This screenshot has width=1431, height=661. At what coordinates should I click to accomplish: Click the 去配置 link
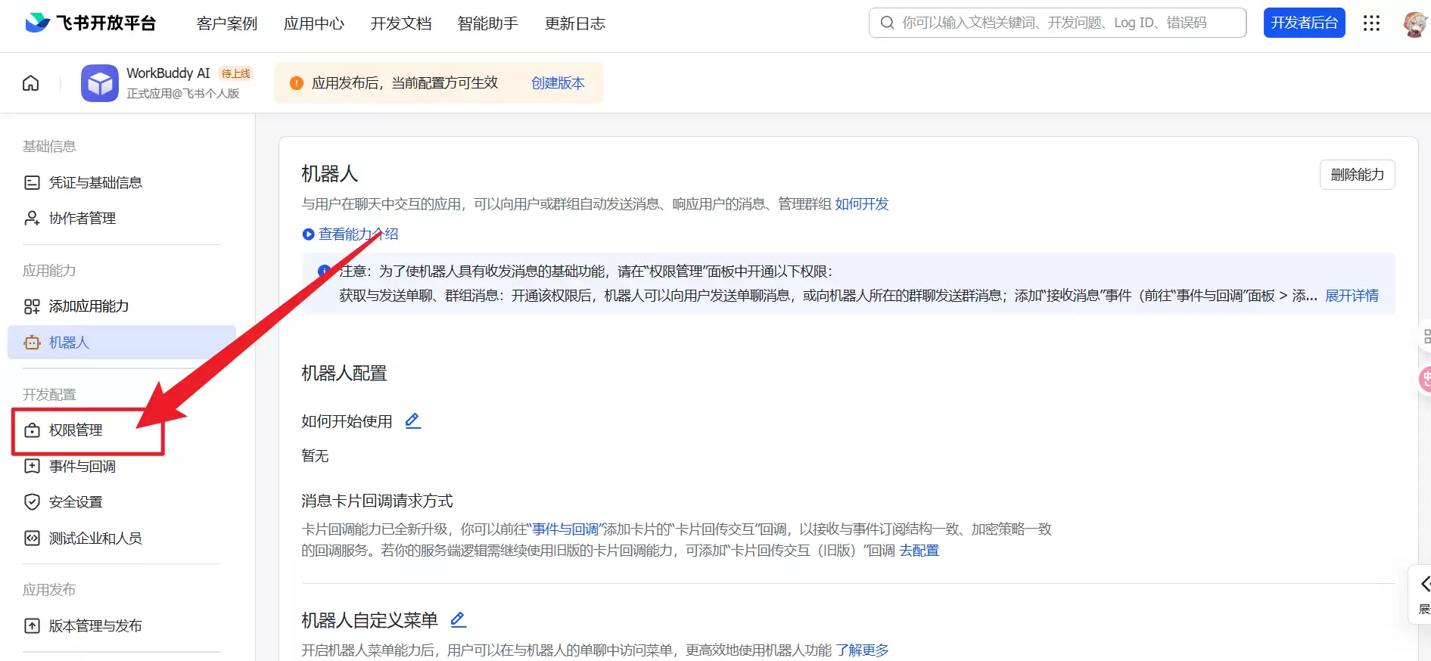[919, 551]
